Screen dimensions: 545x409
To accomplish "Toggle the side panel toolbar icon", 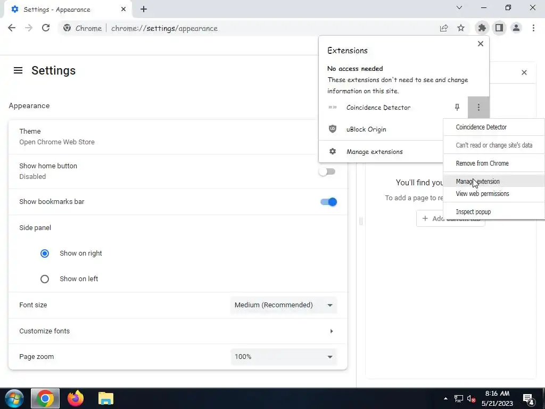I will coord(499,28).
